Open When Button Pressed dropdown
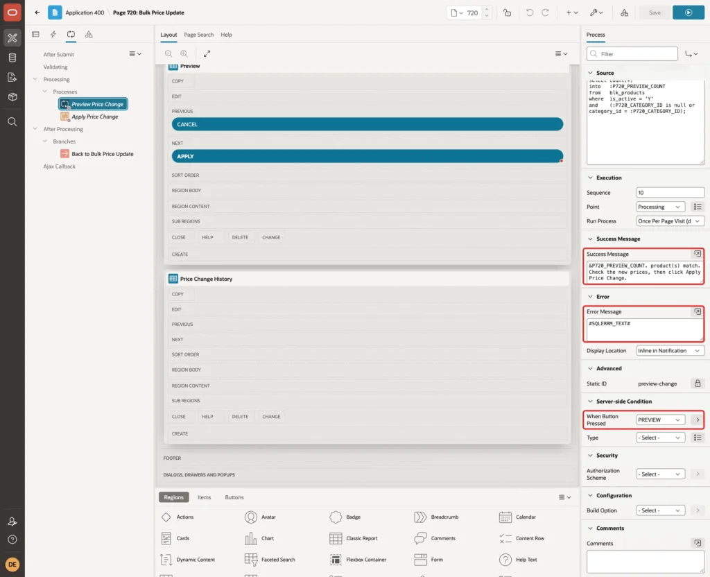The height and width of the screenshot is (577, 710). click(660, 420)
